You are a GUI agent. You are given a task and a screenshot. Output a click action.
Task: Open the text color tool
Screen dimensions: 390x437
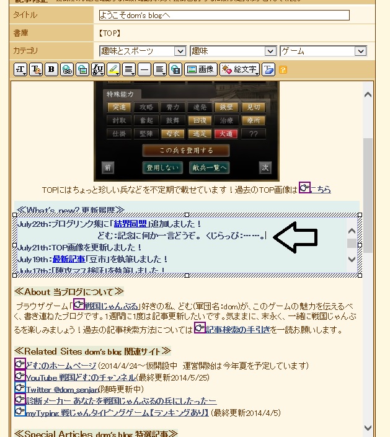tap(36, 69)
